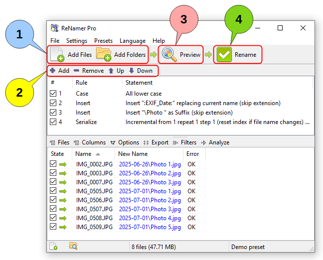Select rule statement All lower case
This screenshot has height=260, width=323.
[144, 94]
